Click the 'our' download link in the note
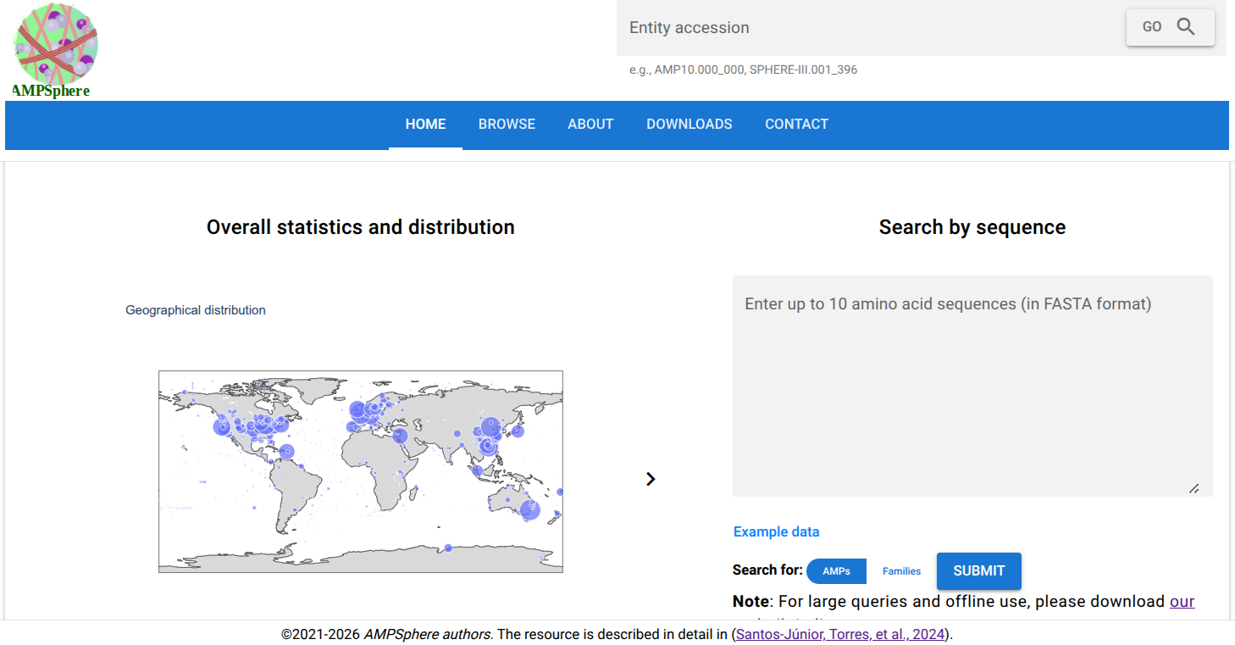 (1182, 601)
